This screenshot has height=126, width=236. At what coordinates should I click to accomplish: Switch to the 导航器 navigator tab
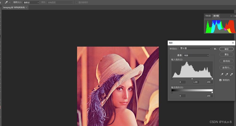208,16
